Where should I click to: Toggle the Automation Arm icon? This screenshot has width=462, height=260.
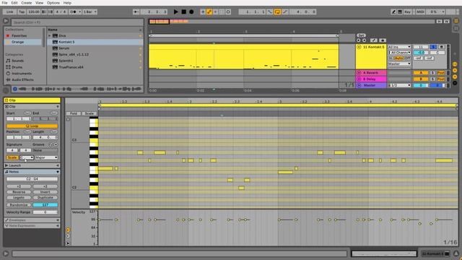pyautogui.click(x=209, y=12)
